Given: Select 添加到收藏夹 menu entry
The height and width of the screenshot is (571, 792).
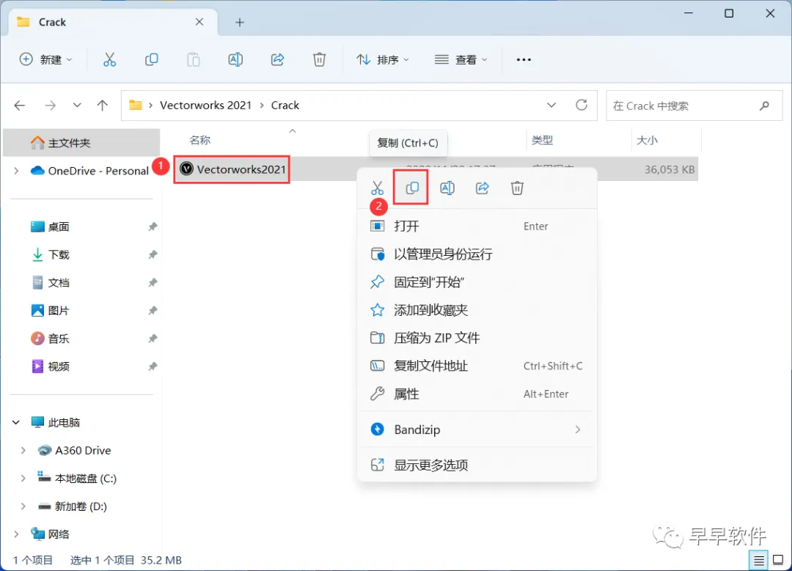Looking at the screenshot, I should pyautogui.click(x=477, y=310).
